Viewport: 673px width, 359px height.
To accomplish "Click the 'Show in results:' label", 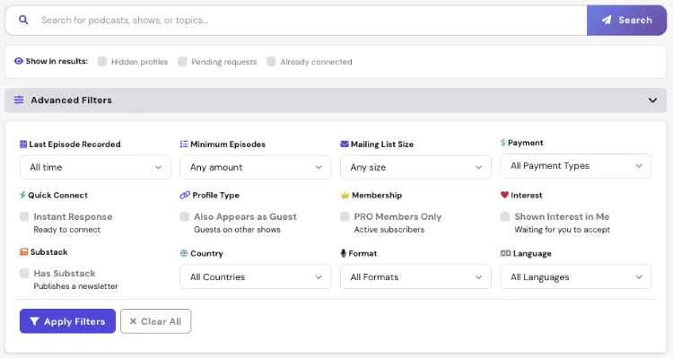I will pyautogui.click(x=57, y=61).
